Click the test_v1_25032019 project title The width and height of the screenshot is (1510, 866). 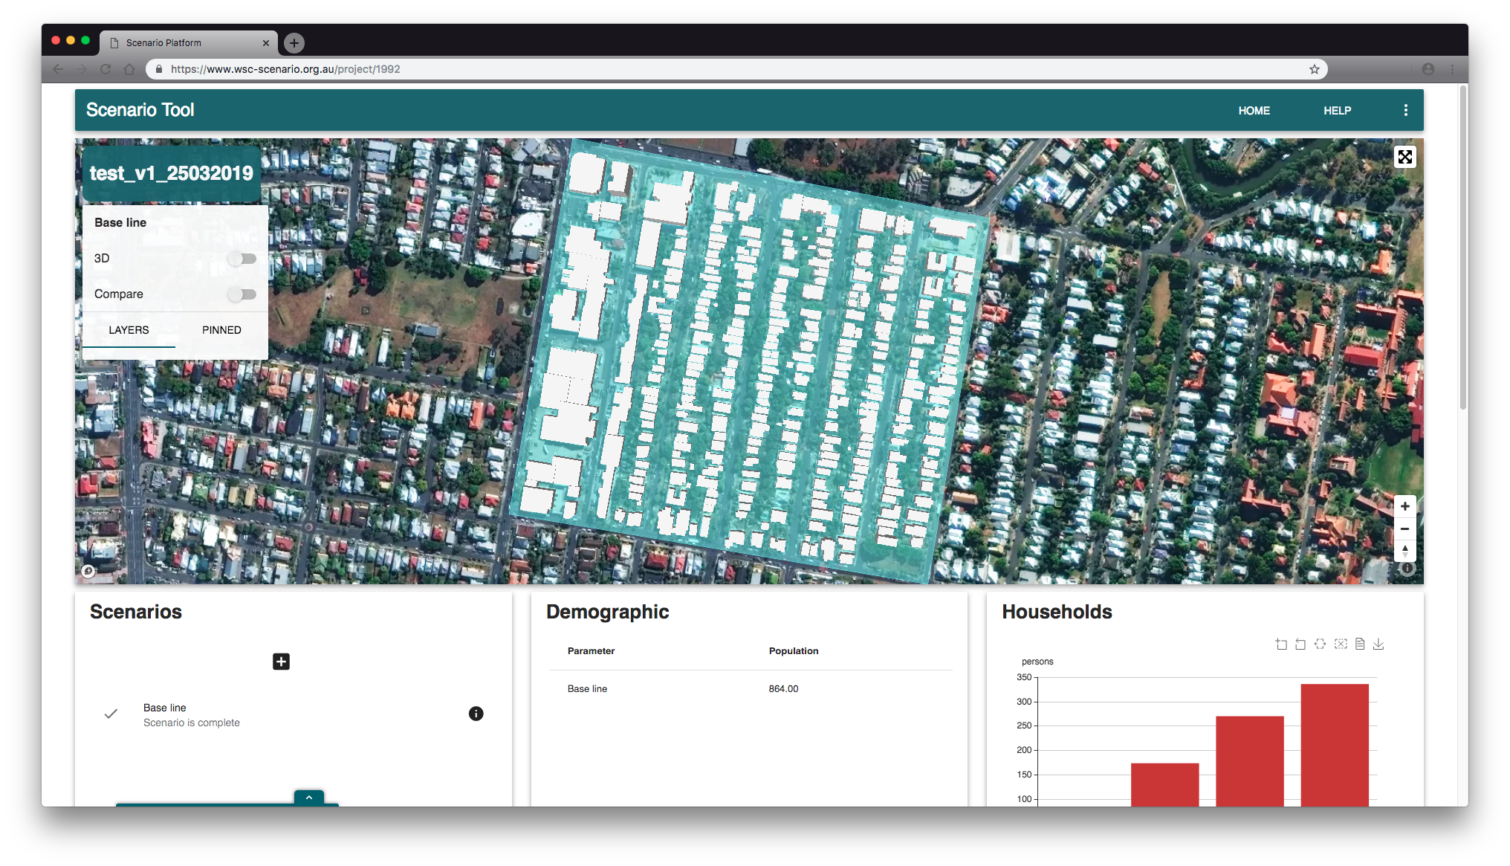pos(172,173)
